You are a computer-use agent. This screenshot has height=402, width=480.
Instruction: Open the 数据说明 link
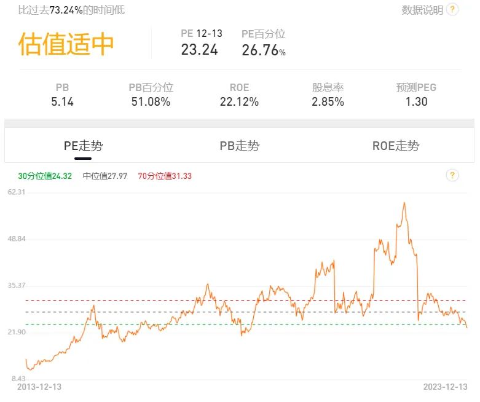click(x=422, y=10)
